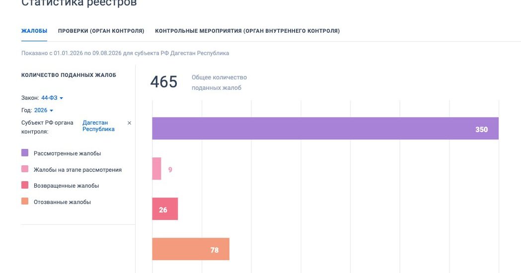Click the purple bar showing 350
The image size is (521, 273).
325,128
